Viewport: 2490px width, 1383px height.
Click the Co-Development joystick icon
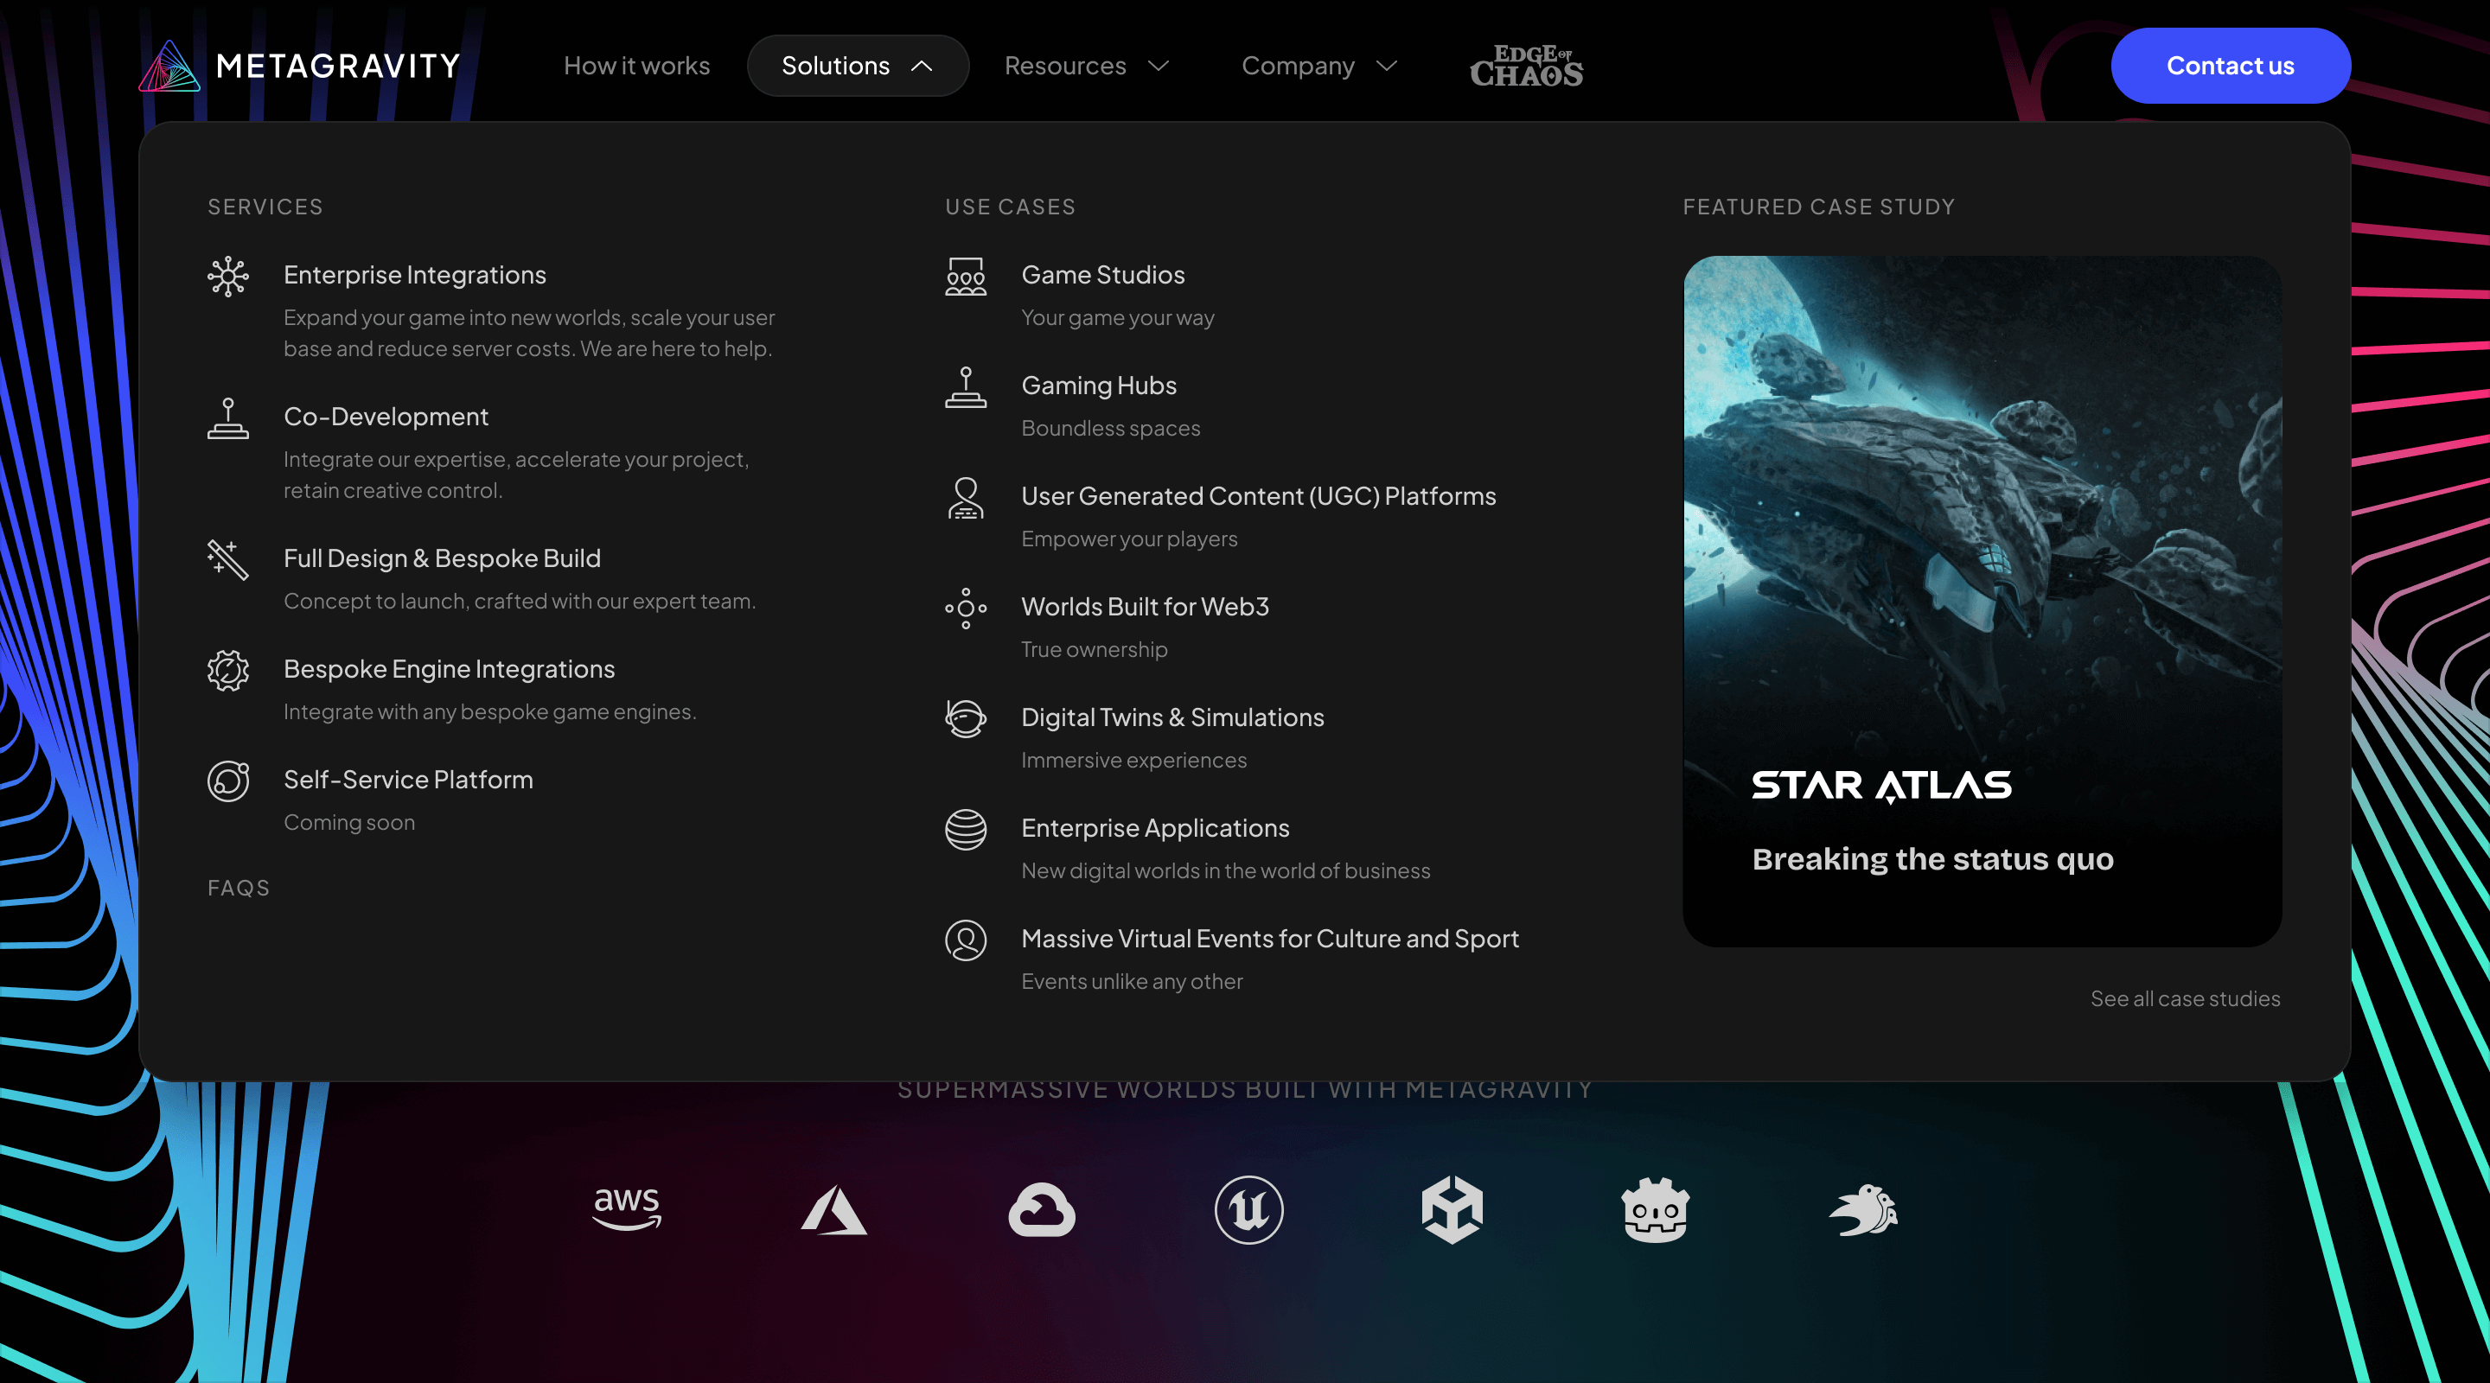coord(228,418)
